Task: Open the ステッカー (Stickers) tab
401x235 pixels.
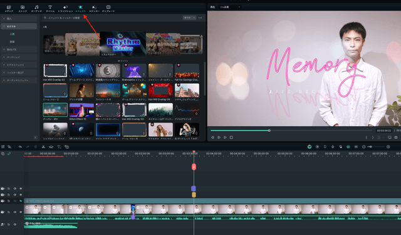Action: click(x=94, y=9)
